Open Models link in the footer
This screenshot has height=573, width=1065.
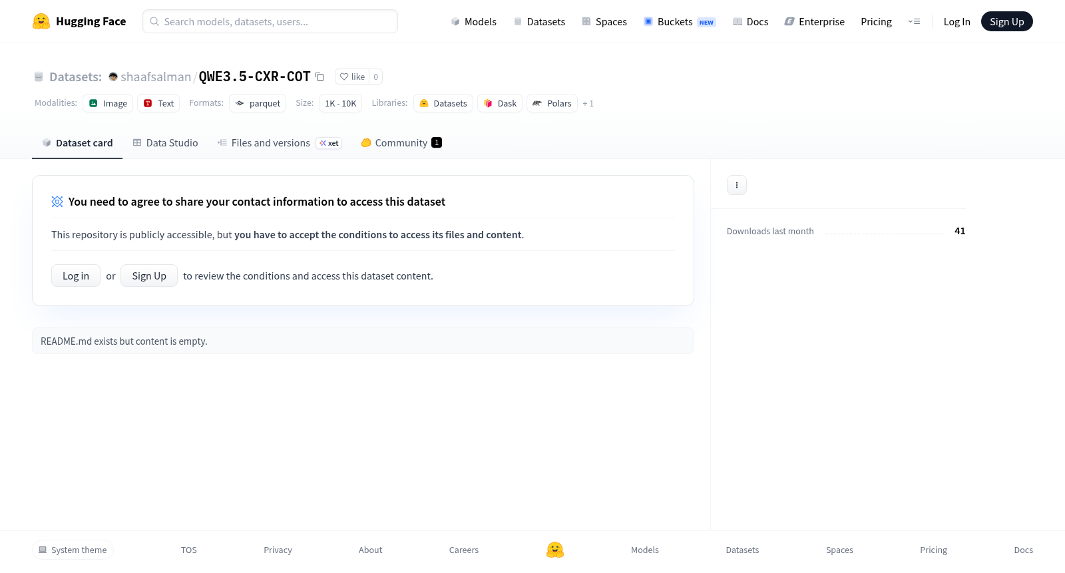pyautogui.click(x=645, y=550)
